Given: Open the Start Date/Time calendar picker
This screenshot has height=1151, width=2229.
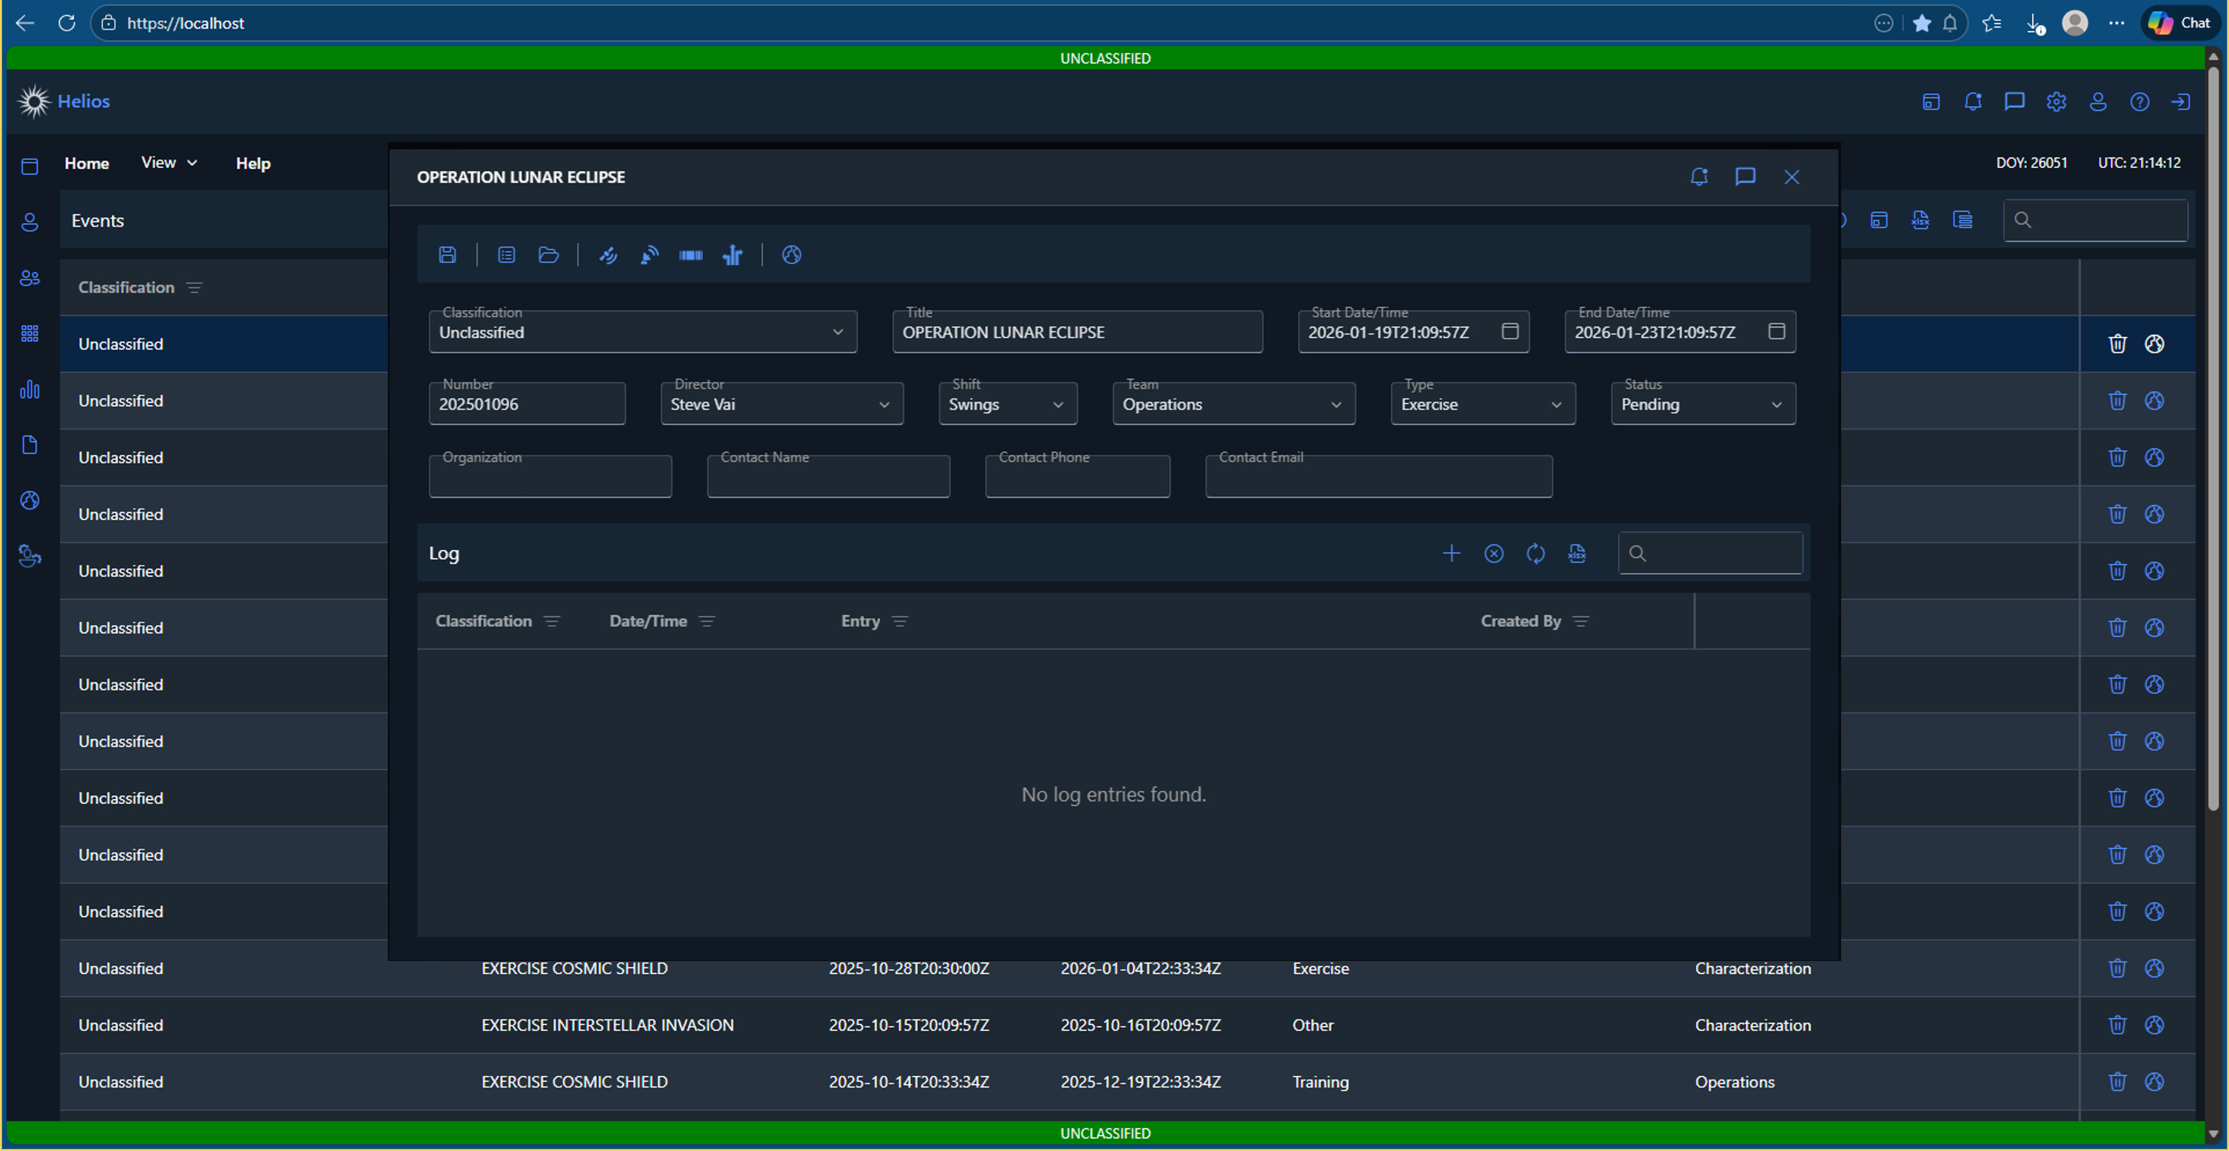Looking at the screenshot, I should pyautogui.click(x=1509, y=331).
